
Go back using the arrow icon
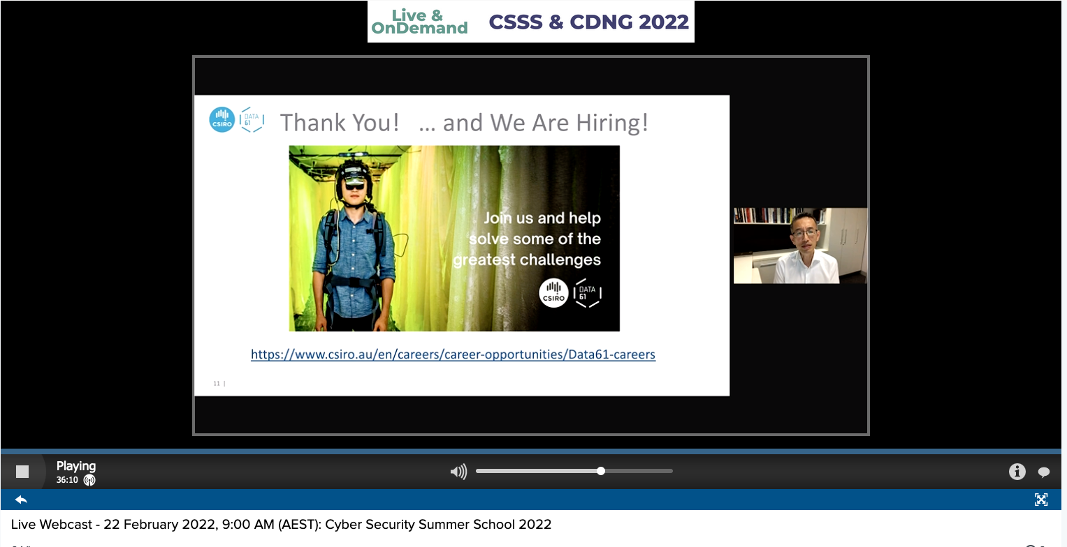[21, 500]
